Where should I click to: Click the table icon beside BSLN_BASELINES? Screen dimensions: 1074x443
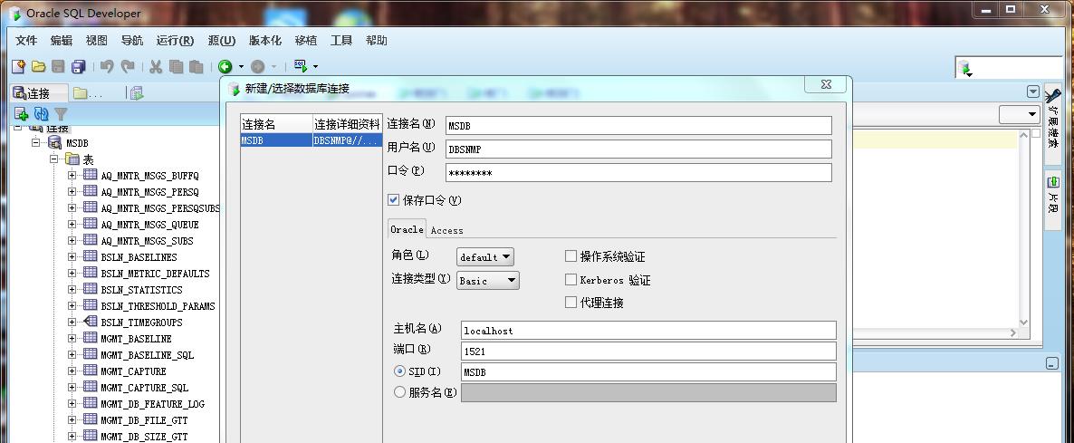(90, 256)
